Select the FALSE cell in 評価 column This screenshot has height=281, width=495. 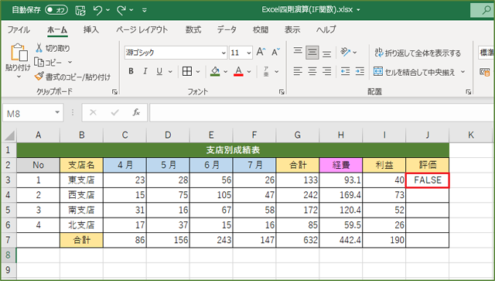point(428,180)
